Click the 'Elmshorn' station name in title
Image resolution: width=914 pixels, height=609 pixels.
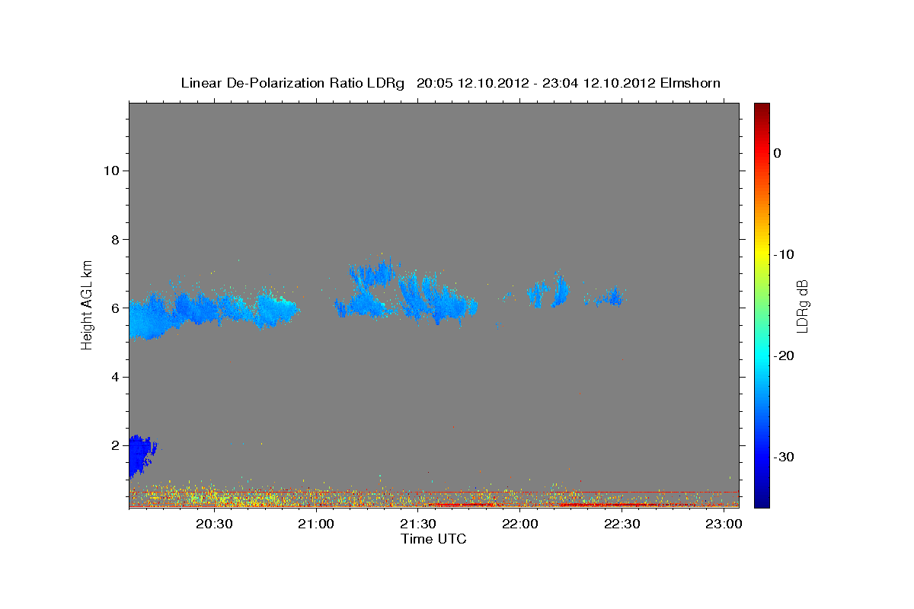(690, 83)
